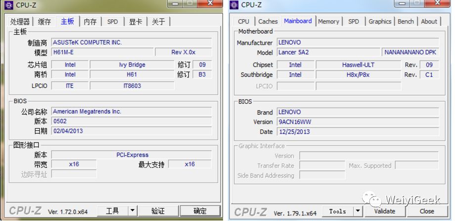Click the Close button at the bottom right

[427, 212]
